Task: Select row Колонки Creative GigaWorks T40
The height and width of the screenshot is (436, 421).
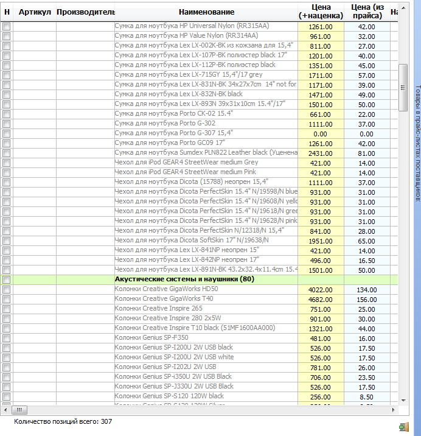Action: click(x=206, y=299)
